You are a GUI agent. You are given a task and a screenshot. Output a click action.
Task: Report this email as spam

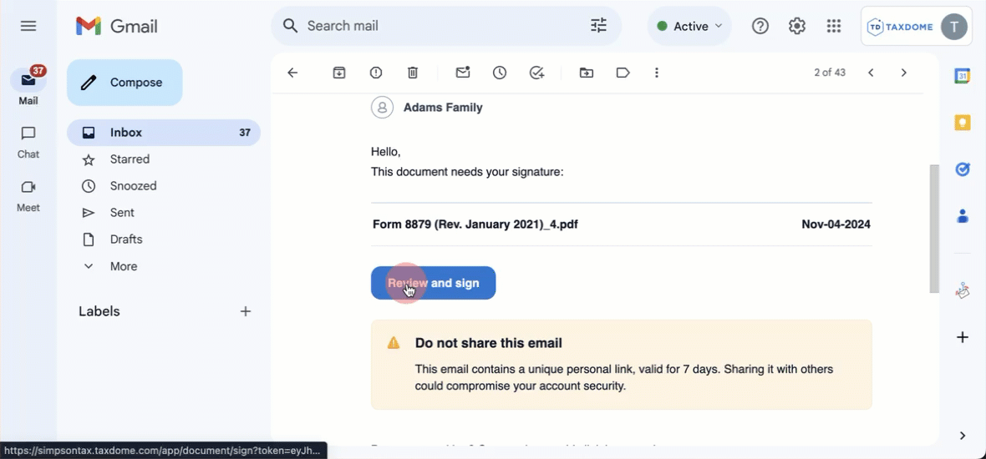(376, 73)
